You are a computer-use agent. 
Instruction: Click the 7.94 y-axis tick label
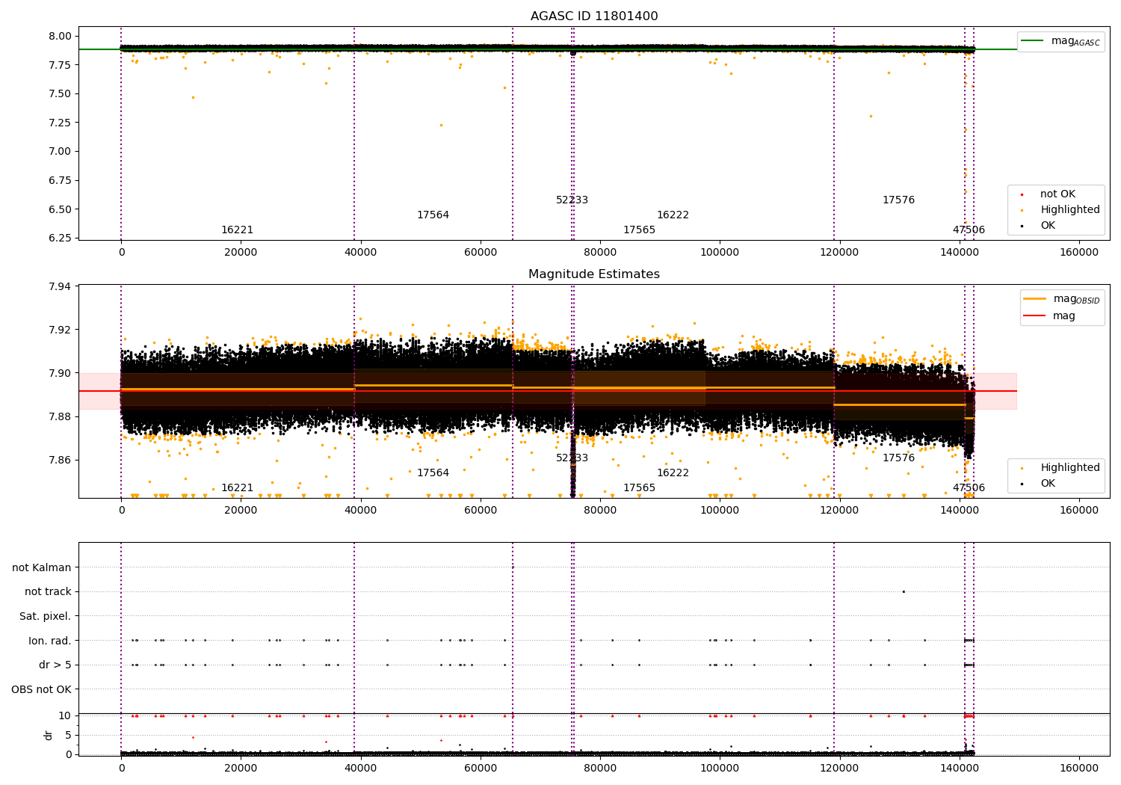pyautogui.click(x=61, y=286)
